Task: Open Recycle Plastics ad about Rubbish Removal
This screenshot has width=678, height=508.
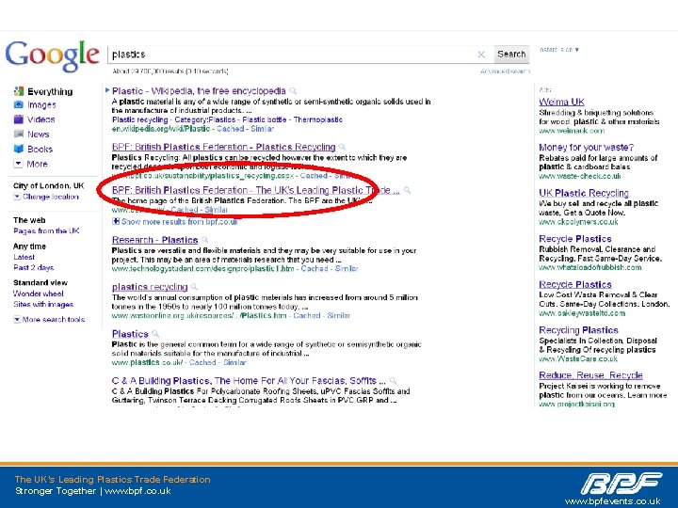Action: pos(575,239)
